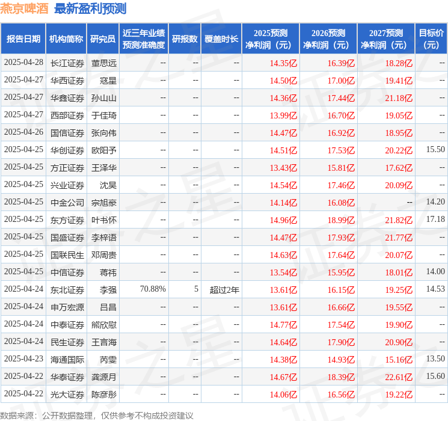This screenshot has width=448, height=421.
Task: Click the 13.50 target price value
Action: tap(435, 358)
